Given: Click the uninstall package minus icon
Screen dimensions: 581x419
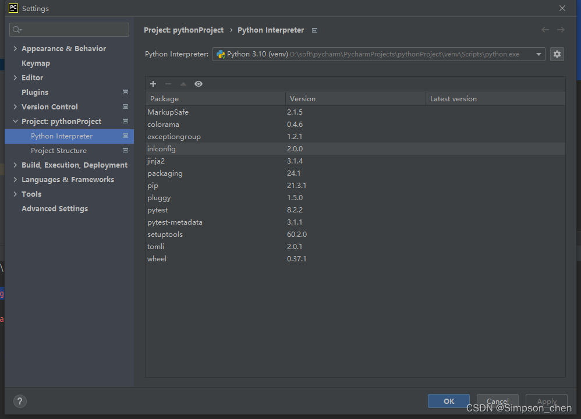Looking at the screenshot, I should pyautogui.click(x=168, y=84).
